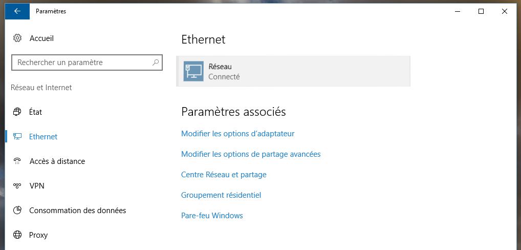Screen dimensions: 521x250
Task: Click the Proxy globe icon
Action: tap(17, 235)
